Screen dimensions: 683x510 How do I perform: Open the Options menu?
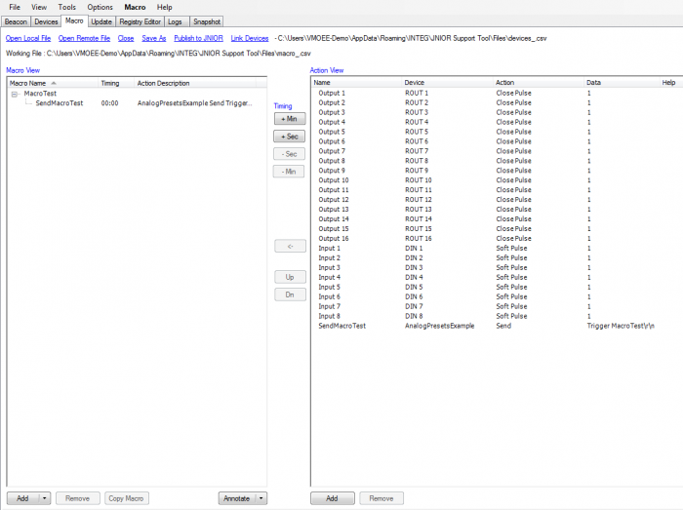(100, 7)
